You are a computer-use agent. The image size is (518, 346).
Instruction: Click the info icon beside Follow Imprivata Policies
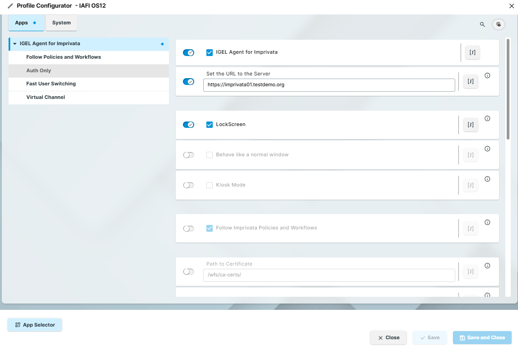tap(487, 222)
